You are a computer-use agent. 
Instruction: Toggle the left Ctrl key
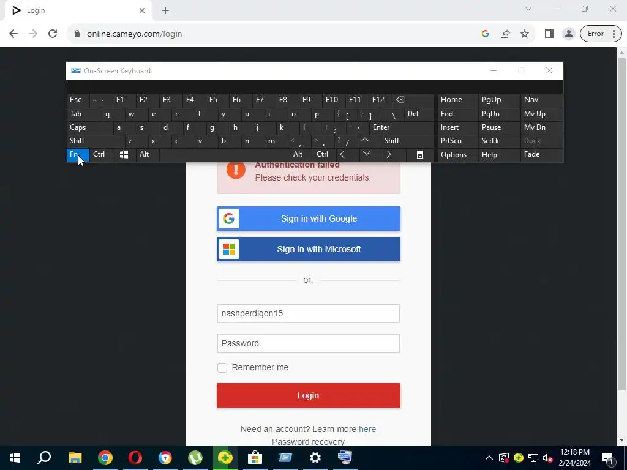(101, 155)
